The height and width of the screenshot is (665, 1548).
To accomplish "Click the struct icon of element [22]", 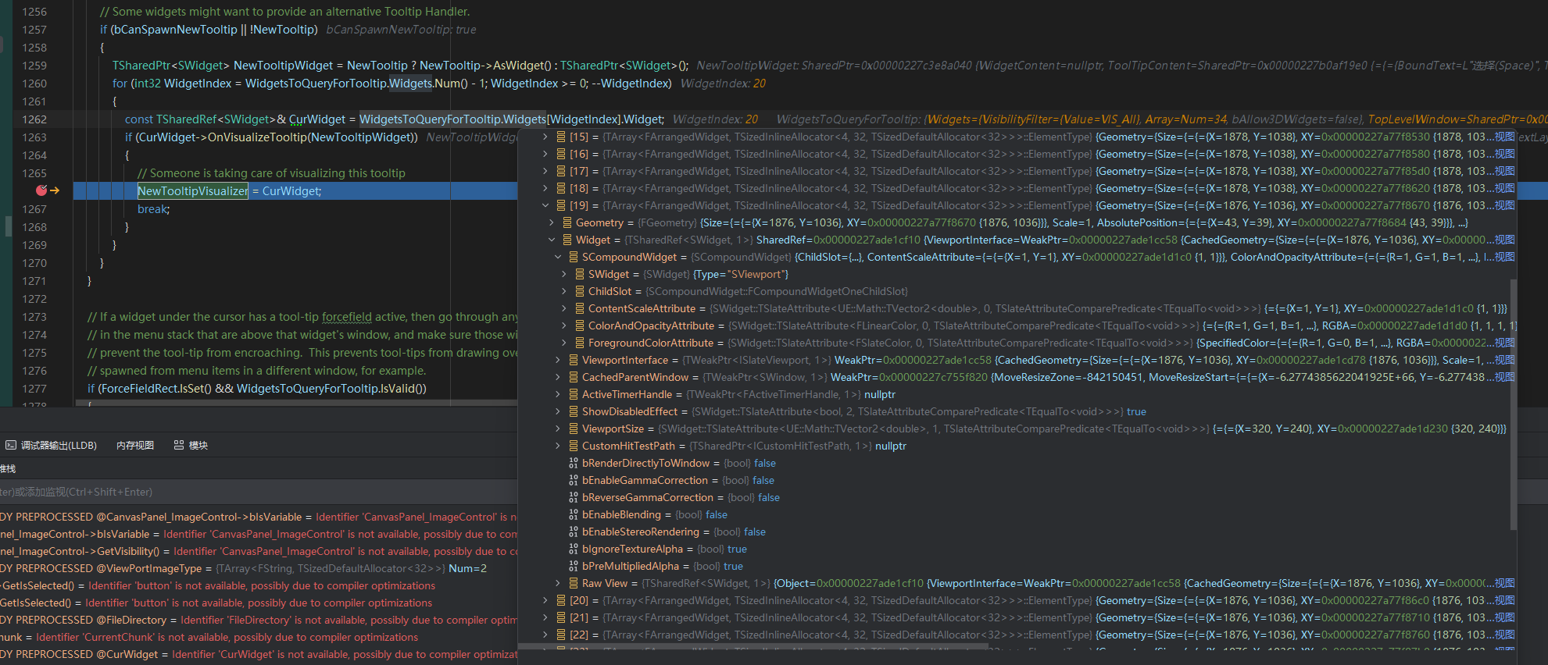I will (561, 635).
